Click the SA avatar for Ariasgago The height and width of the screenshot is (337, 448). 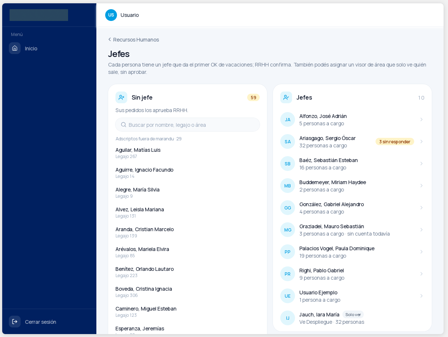pyautogui.click(x=288, y=141)
